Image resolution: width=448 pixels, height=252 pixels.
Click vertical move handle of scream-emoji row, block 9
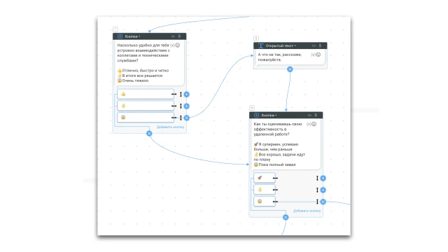pos(317,202)
